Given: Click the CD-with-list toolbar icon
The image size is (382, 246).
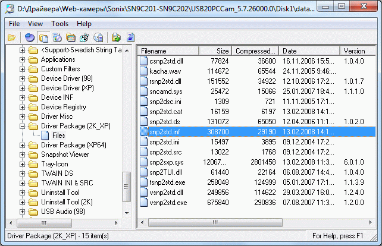Looking at the screenshot, I should tap(98, 37).
